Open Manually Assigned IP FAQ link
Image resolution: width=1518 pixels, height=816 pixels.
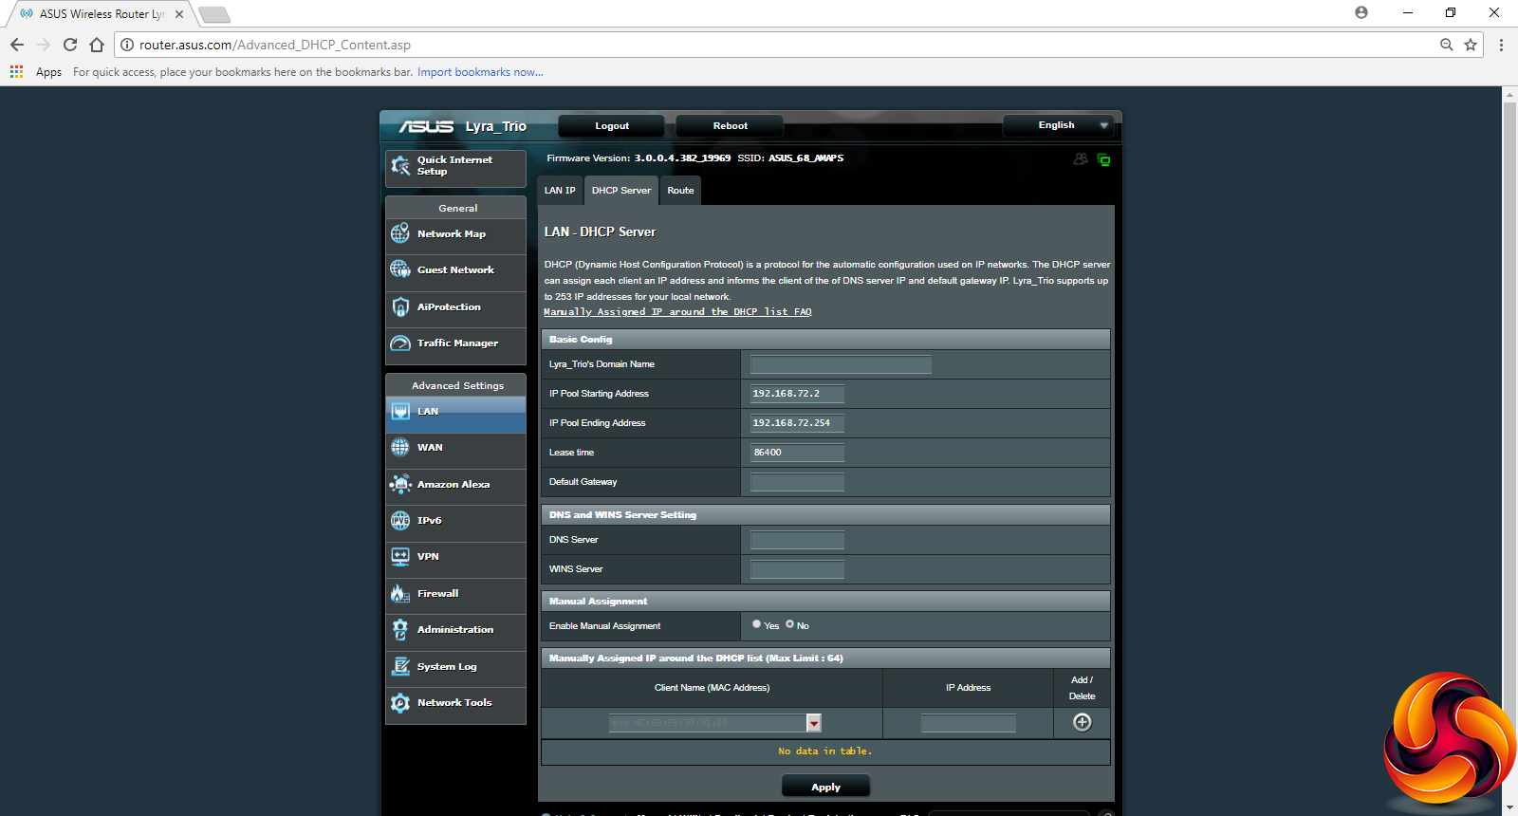677,312
